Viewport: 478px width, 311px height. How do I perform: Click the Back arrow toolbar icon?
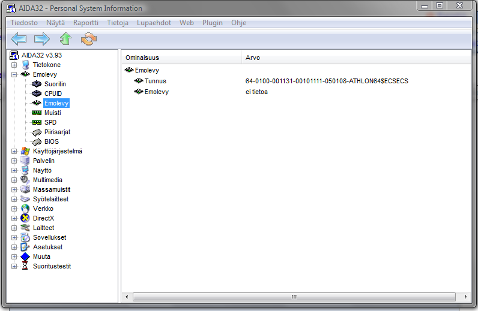point(19,39)
